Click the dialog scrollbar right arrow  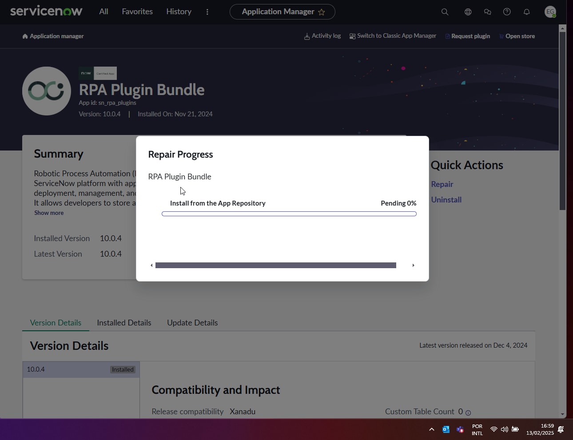pos(413,266)
